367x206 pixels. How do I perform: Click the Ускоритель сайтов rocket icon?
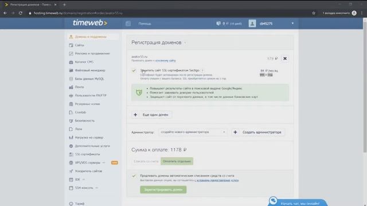71,171
